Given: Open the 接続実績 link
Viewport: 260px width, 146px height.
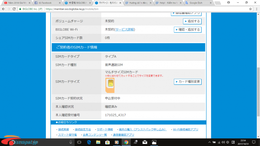Looking at the screenshot, I should [63, 129].
